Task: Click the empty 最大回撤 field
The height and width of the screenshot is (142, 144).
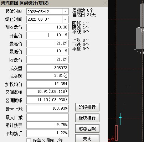Action: (x=47, y=117)
